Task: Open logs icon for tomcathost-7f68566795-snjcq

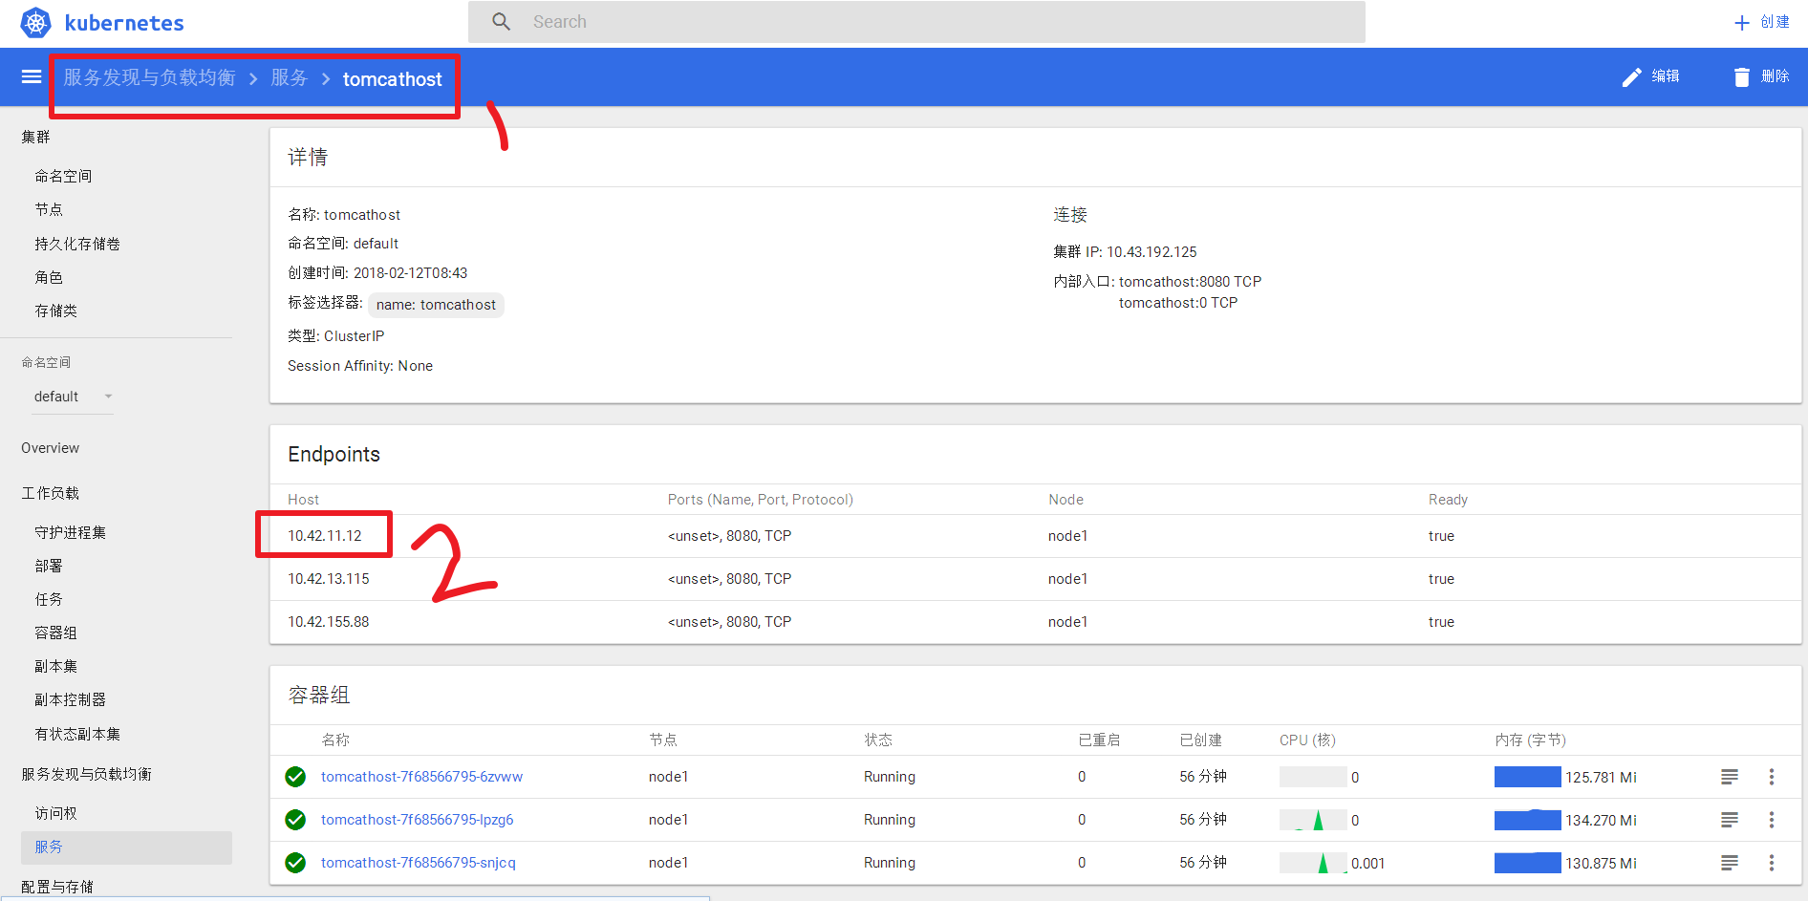Action: [x=1730, y=863]
